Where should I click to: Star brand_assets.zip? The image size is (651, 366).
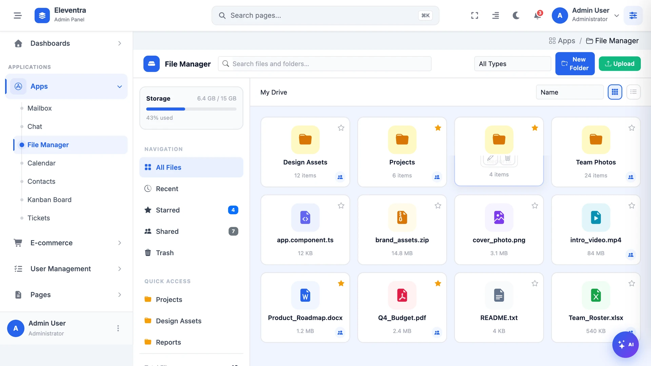(x=438, y=206)
